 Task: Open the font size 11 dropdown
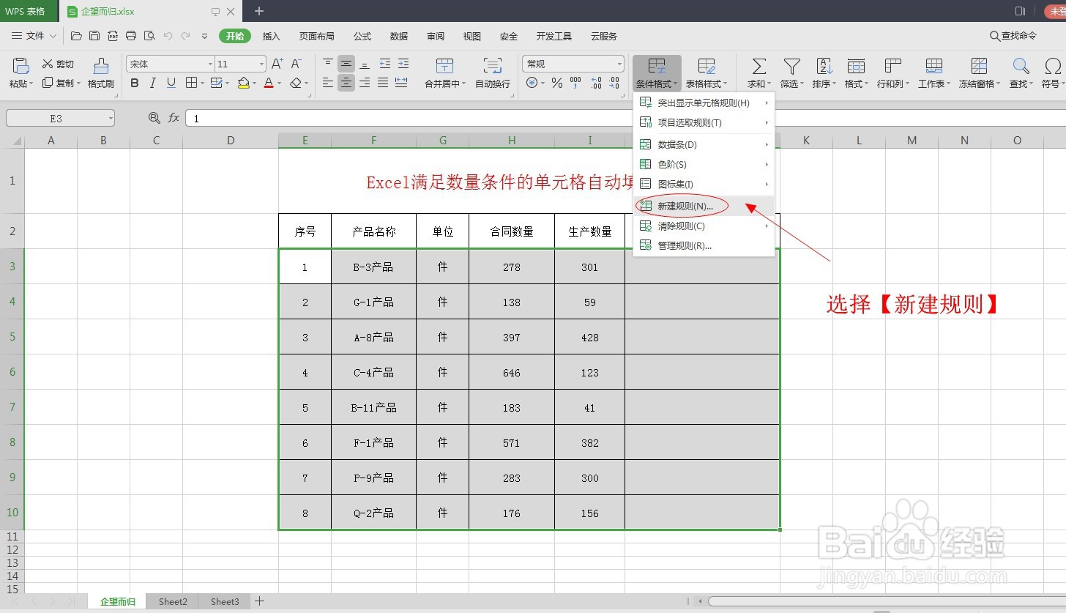click(x=261, y=64)
